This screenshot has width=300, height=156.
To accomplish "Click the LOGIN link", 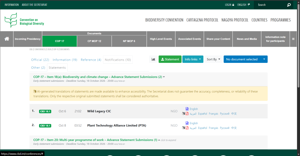I will [x=229, y=5].
